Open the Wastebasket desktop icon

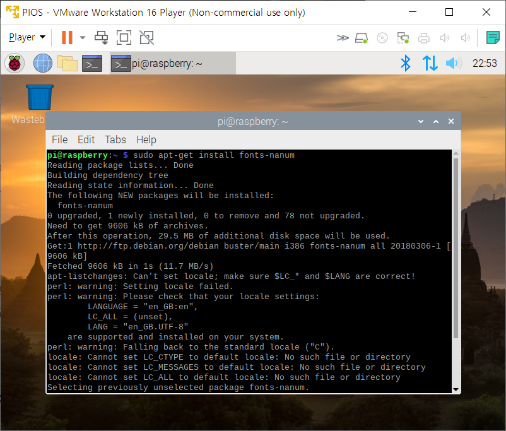point(39,98)
